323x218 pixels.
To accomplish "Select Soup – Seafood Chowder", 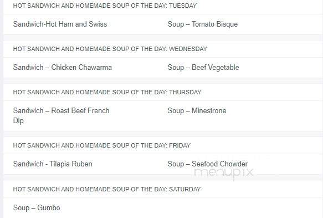I will coord(208,164).
